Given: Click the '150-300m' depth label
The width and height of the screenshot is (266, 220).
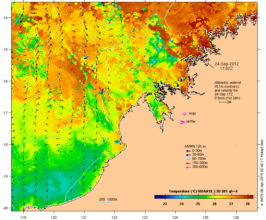Looking at the screenshot, I should (200, 163).
